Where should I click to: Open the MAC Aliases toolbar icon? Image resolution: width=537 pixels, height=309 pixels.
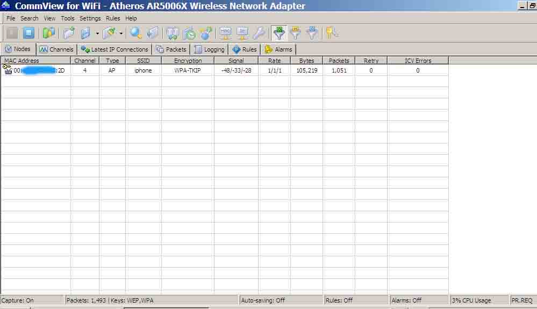225,33
